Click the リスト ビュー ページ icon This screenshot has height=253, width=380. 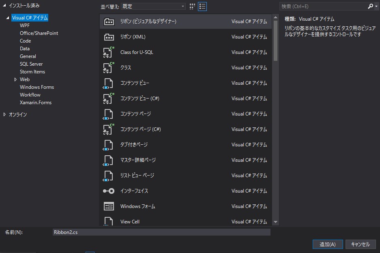tap(108, 176)
